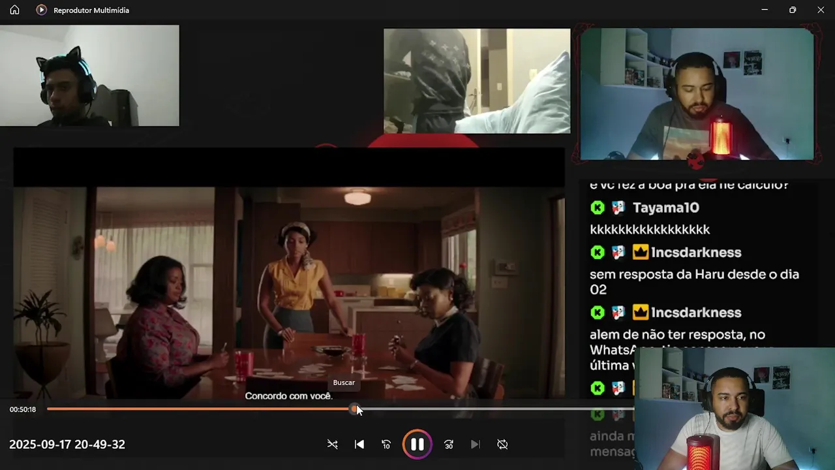Click the Tayama10 chat username

point(666,208)
